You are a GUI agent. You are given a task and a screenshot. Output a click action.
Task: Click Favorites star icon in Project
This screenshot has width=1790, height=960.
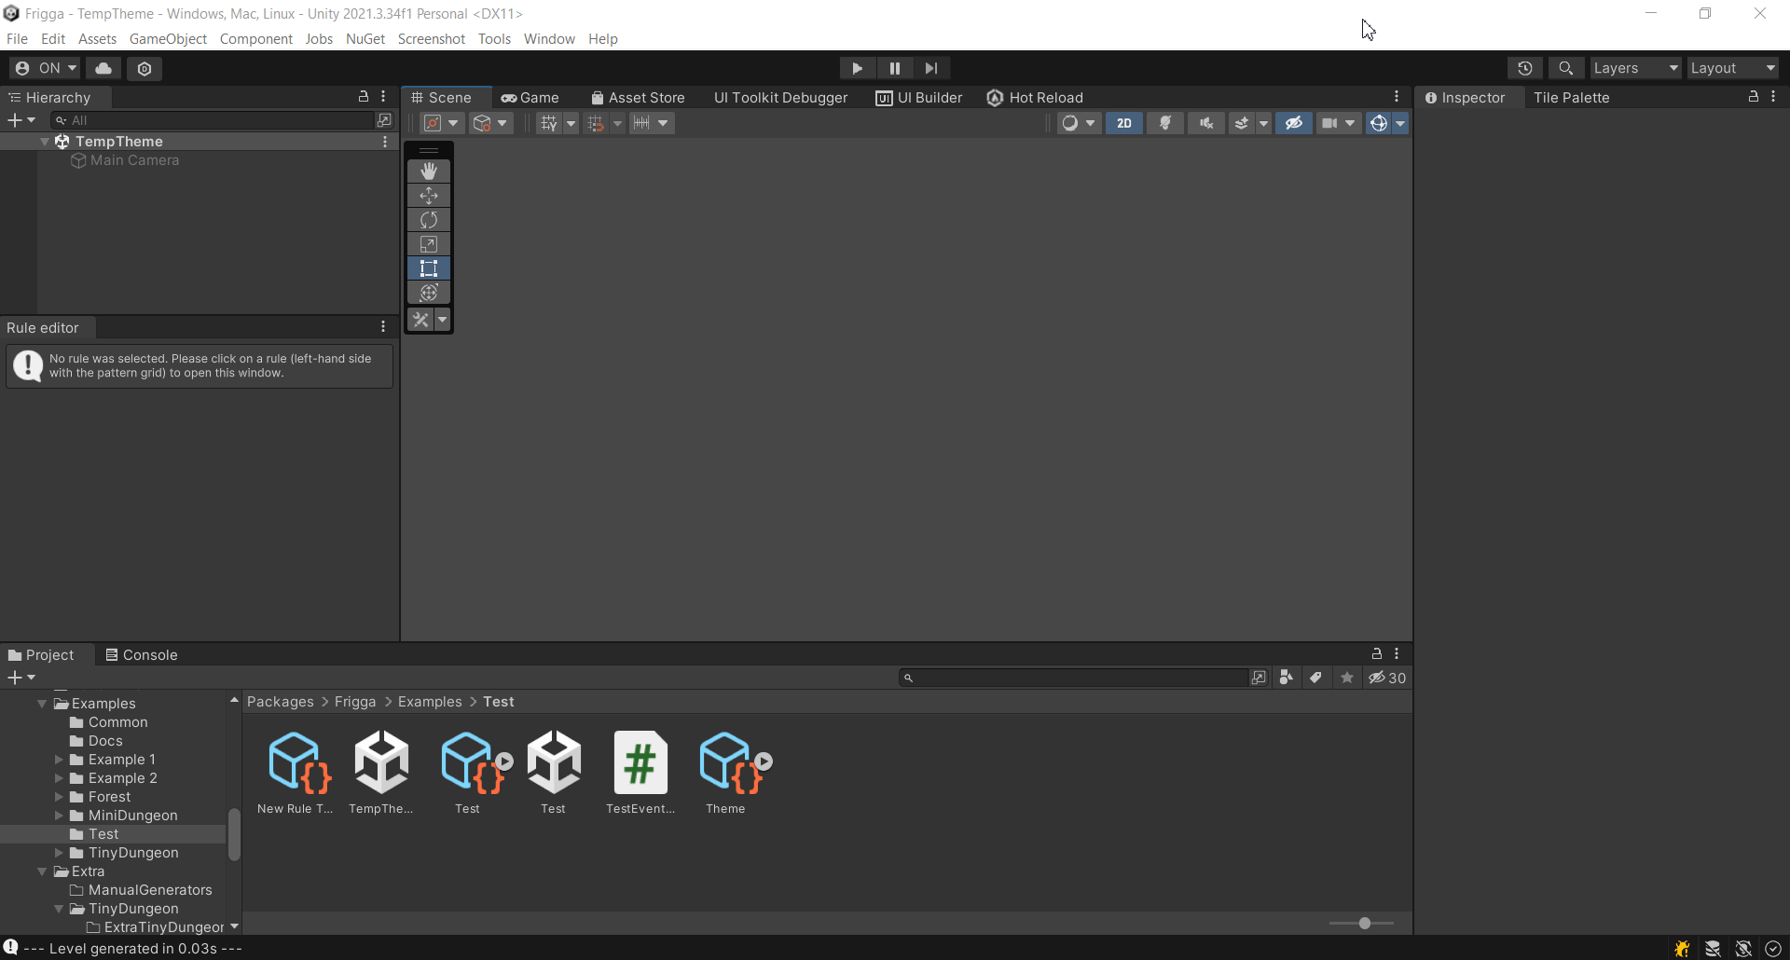coord(1347,678)
